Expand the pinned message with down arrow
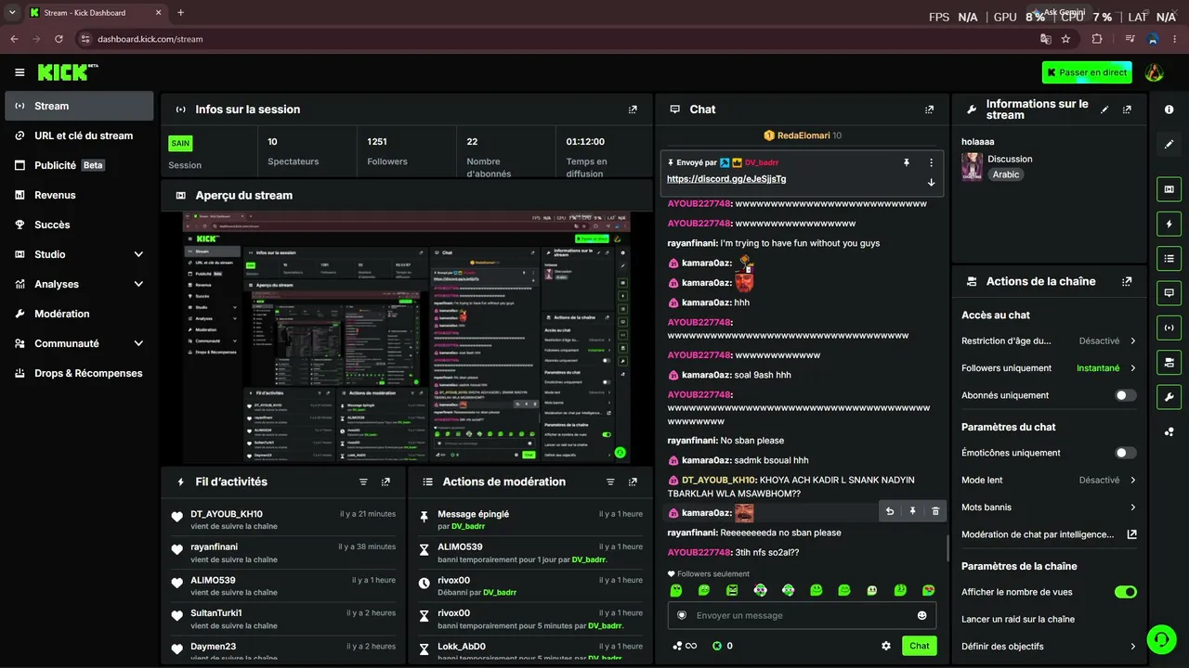This screenshot has width=1189, height=668. click(x=931, y=182)
